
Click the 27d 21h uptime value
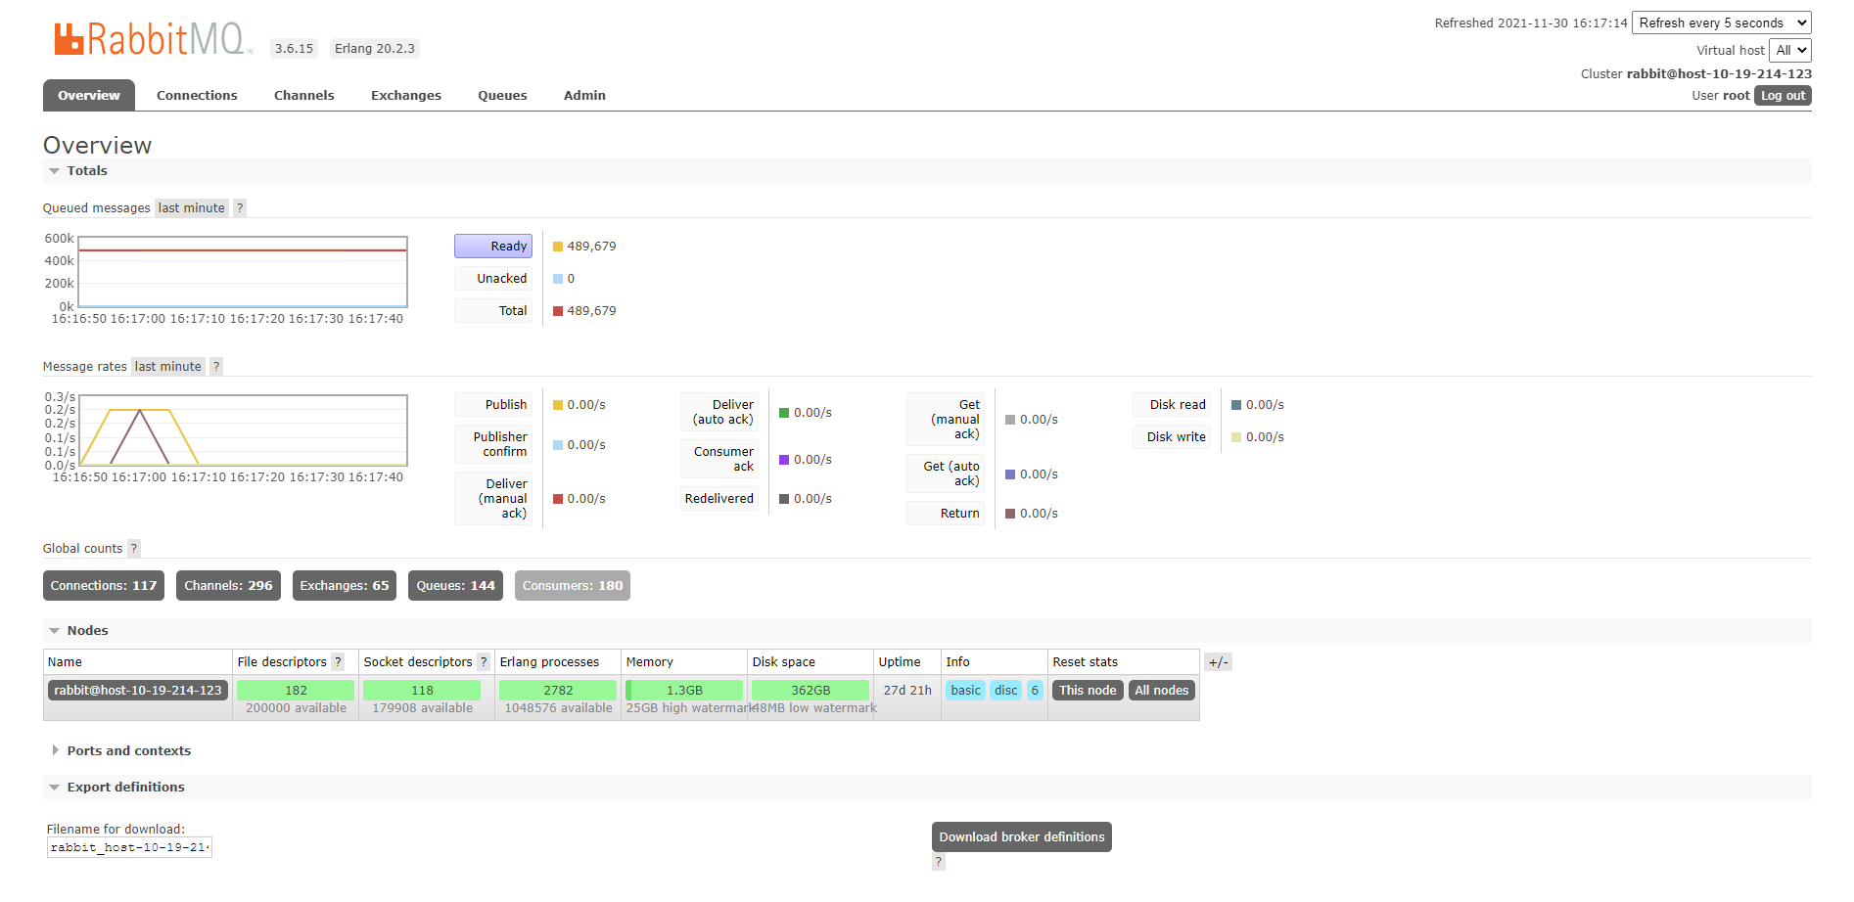[907, 691]
